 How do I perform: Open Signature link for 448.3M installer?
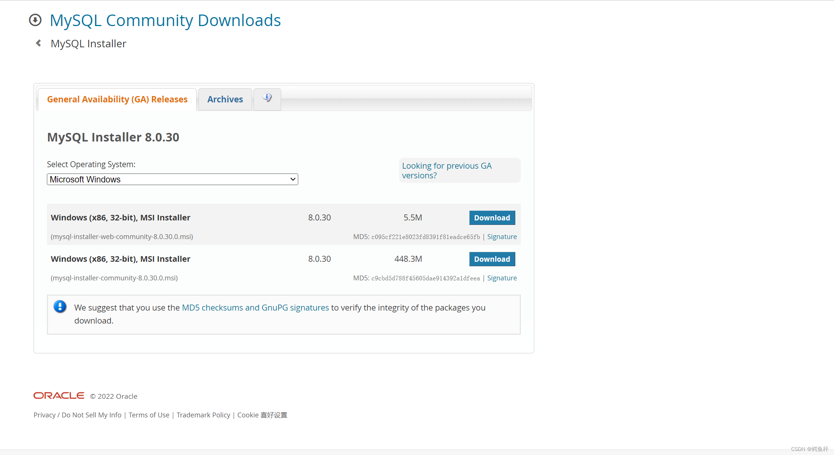502,278
